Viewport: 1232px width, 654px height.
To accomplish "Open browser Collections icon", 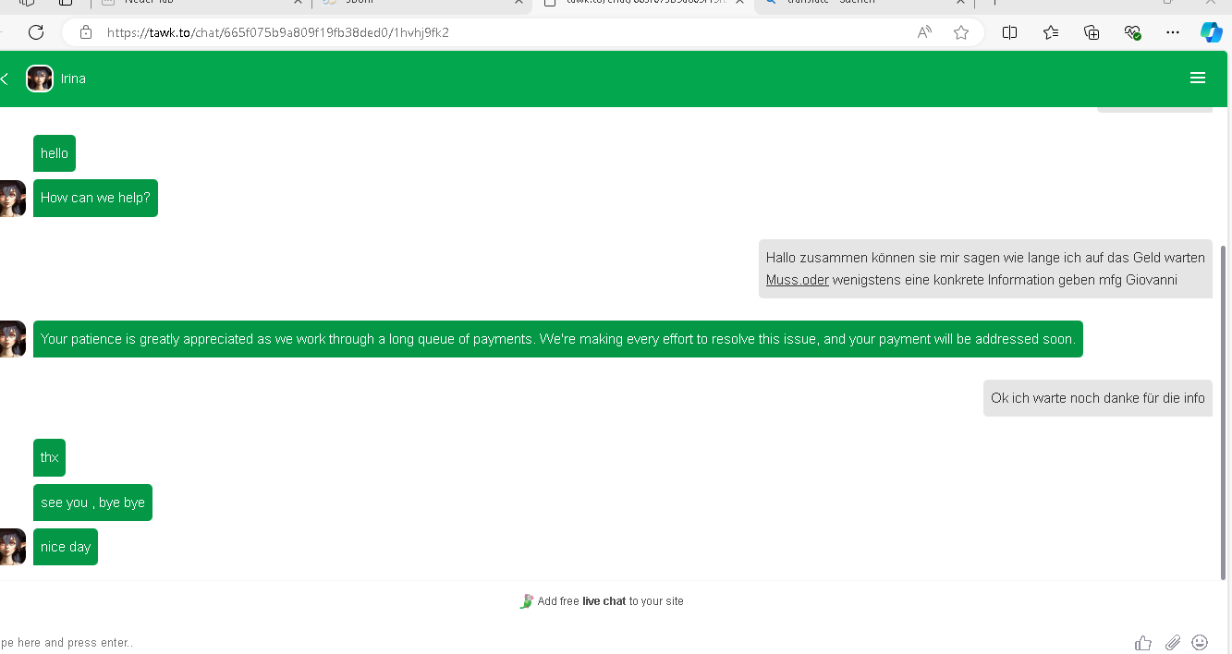I will [x=1092, y=32].
